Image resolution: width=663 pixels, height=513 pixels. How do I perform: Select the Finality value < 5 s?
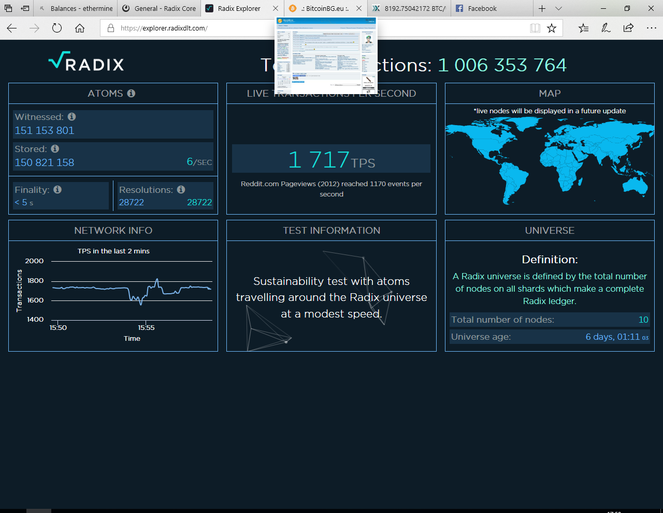pyautogui.click(x=24, y=202)
